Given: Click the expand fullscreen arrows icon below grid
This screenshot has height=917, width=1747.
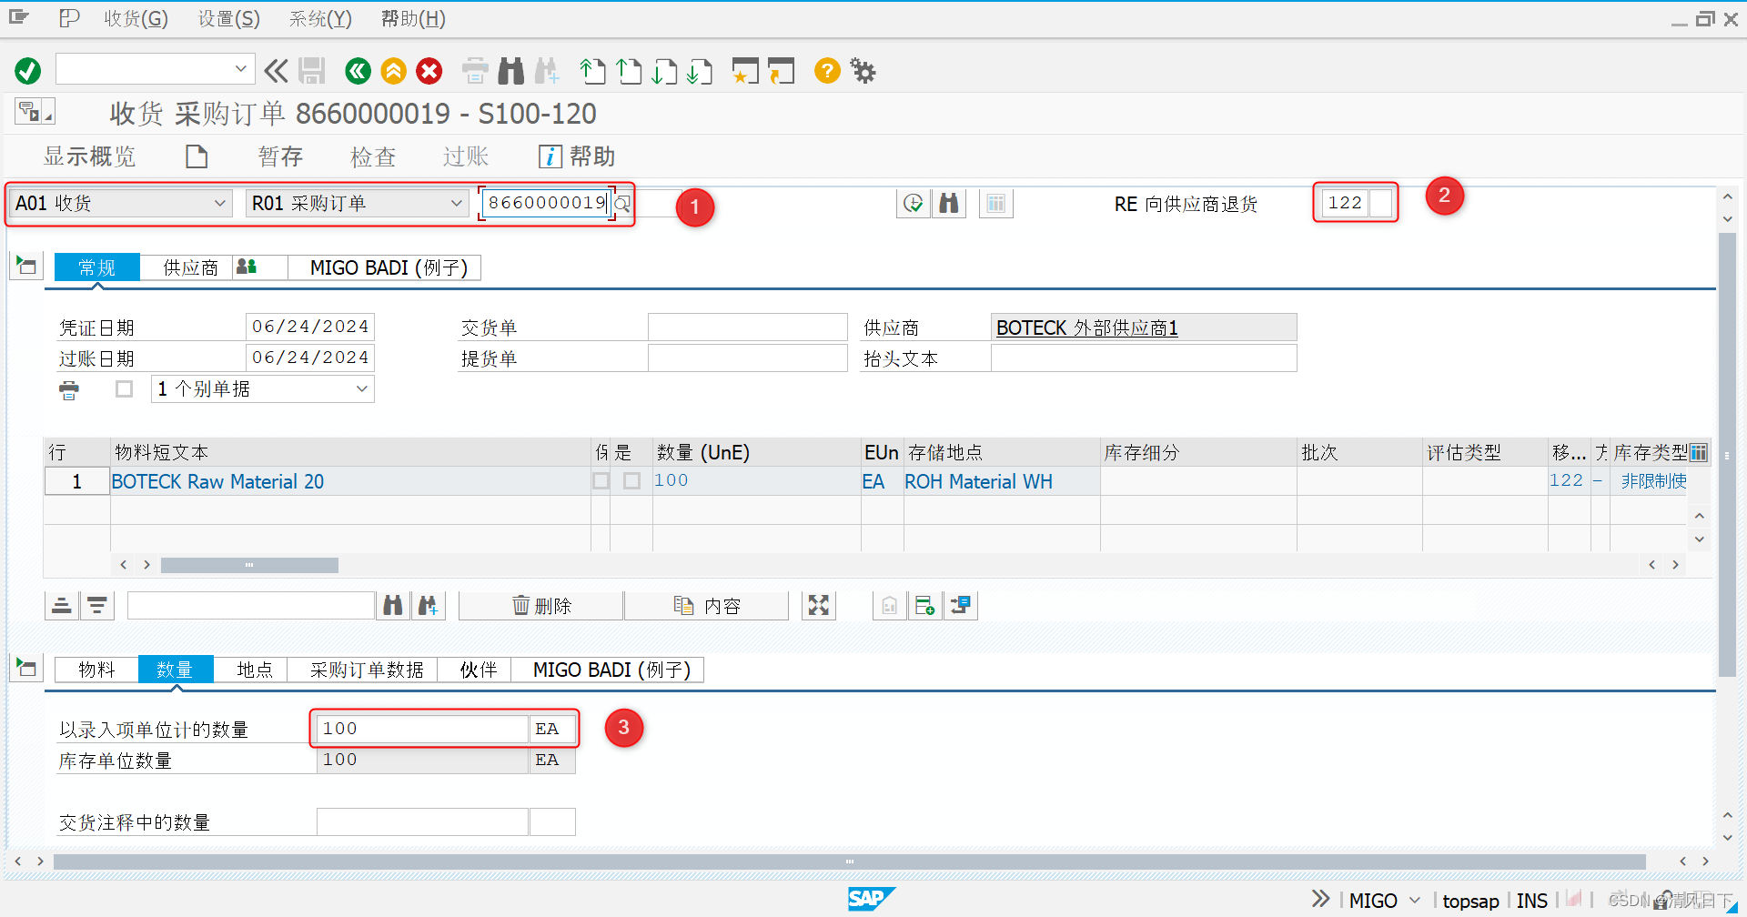Looking at the screenshot, I should click(x=819, y=606).
